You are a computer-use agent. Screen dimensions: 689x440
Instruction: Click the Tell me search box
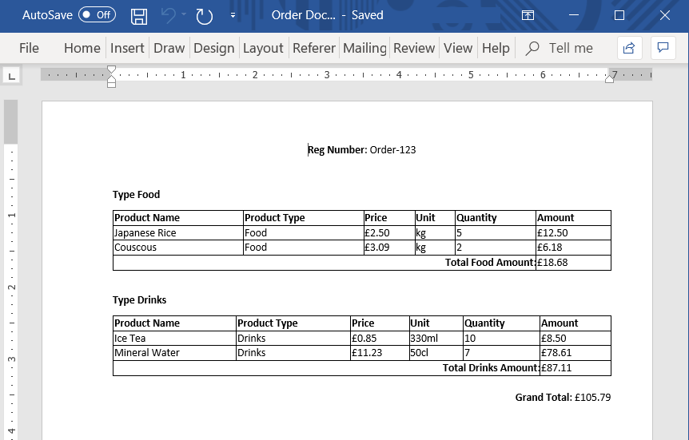[x=570, y=48]
